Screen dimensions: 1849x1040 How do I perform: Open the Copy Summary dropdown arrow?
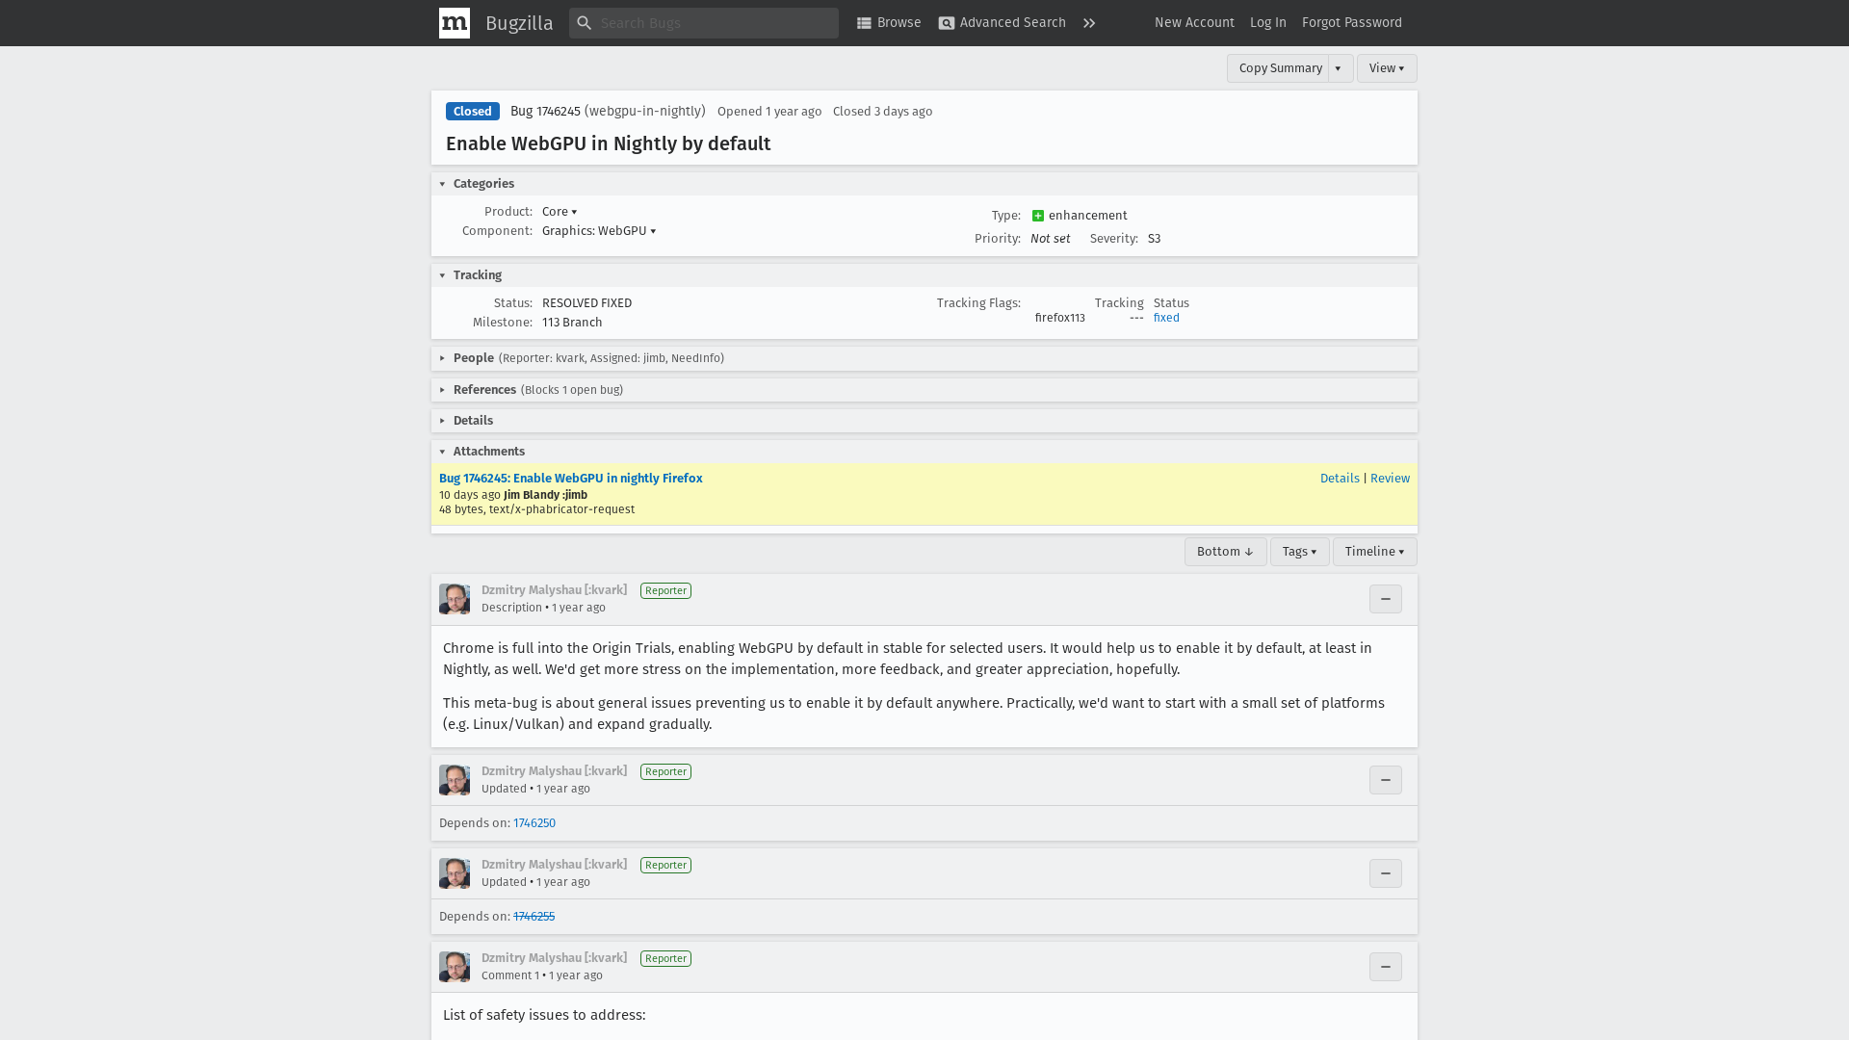(1341, 68)
